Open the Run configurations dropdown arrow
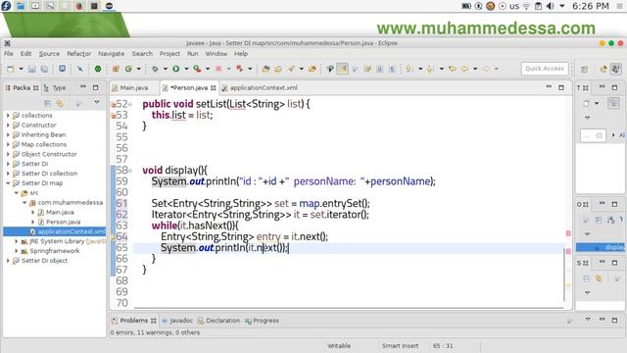 tap(186, 69)
